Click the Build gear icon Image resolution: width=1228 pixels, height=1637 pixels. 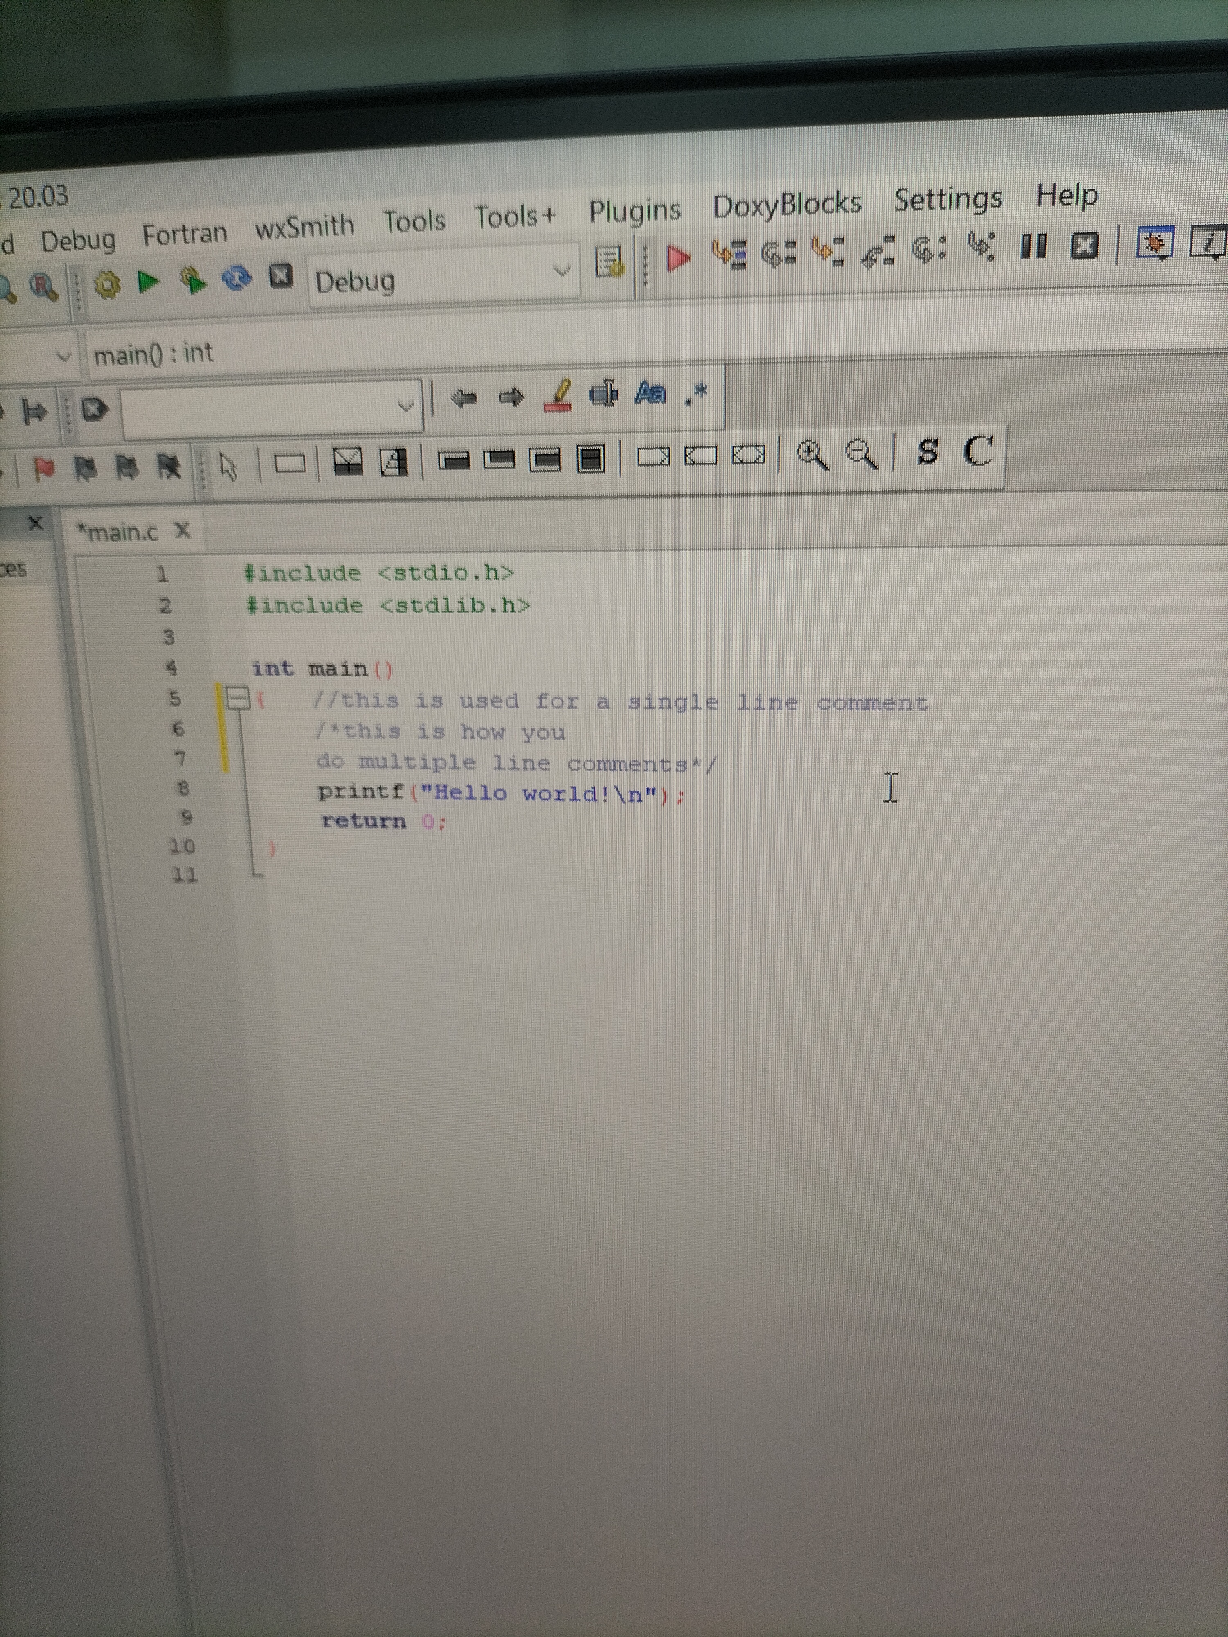click(107, 284)
